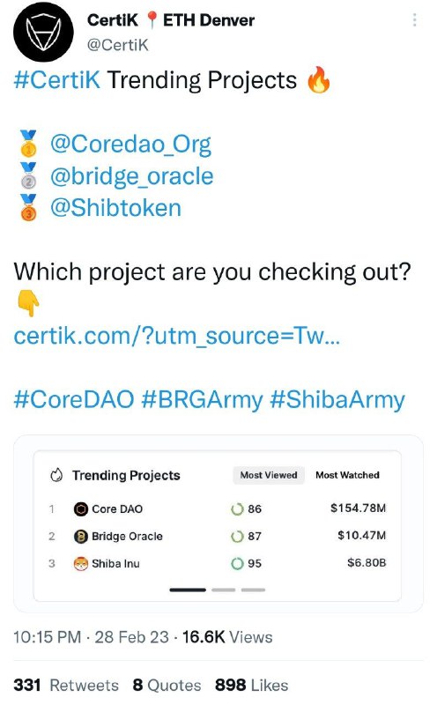Click the Core DAO logo icon
Screen dimensions: 437x705
80,509
